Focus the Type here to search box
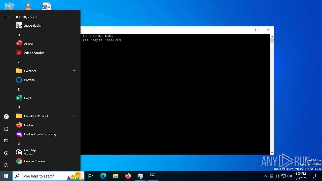Viewport: 322px width, 181px height. click(48, 176)
